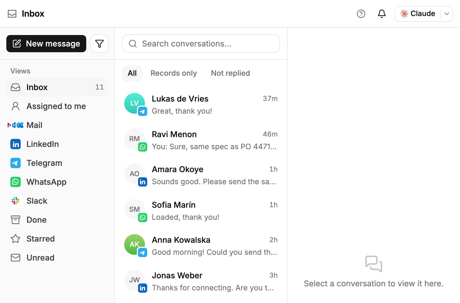The image size is (460, 303).
Task: Click the Telegram icon in Views sidebar
Action: coord(16,163)
